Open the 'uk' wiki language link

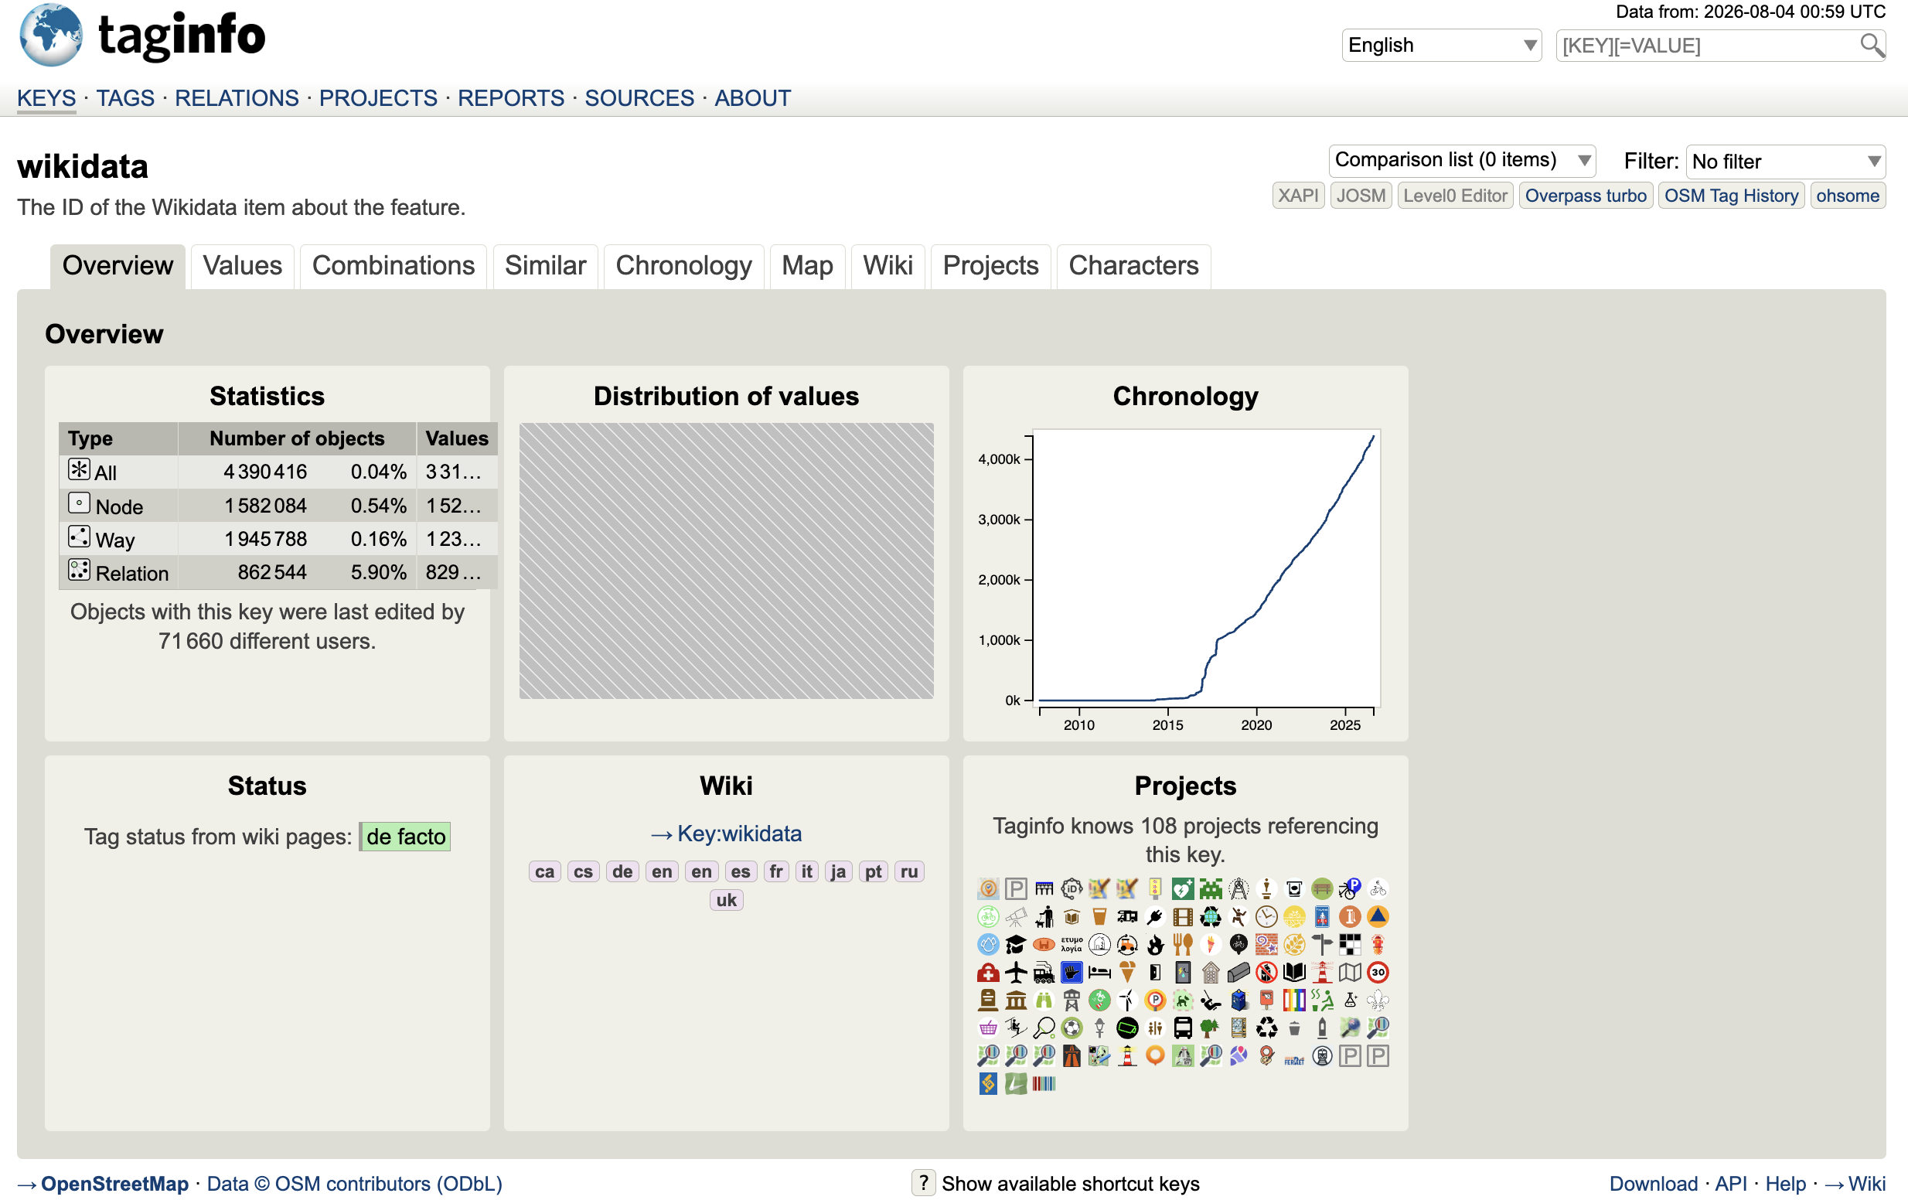[726, 901]
